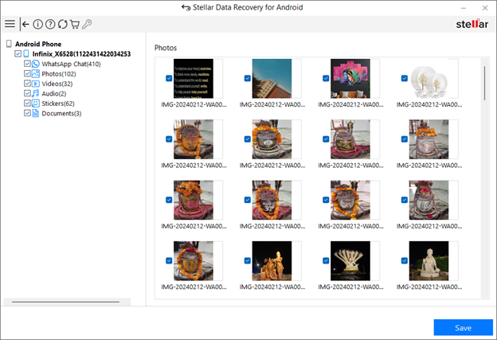Open the shopping cart buy icon
The width and height of the screenshot is (497, 340).
pos(74,24)
